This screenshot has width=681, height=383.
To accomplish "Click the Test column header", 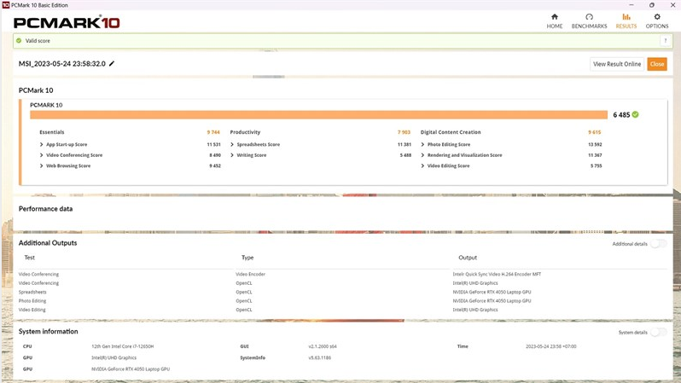I will pyautogui.click(x=30, y=258).
